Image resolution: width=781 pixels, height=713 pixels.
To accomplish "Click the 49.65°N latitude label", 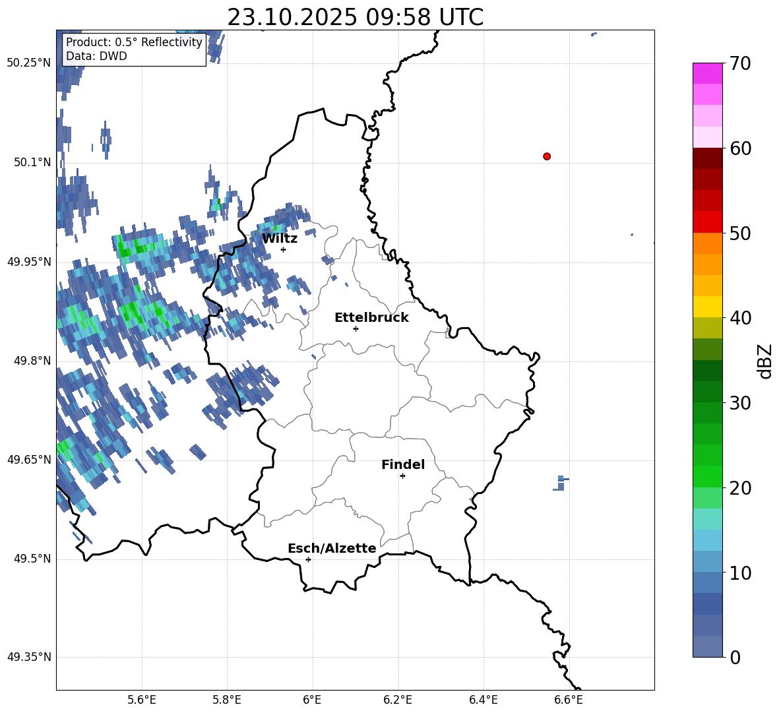I will (30, 459).
